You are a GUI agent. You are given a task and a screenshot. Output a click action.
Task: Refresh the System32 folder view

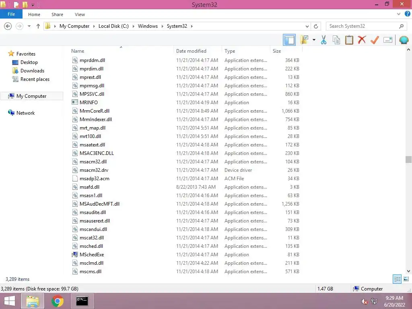point(316,26)
